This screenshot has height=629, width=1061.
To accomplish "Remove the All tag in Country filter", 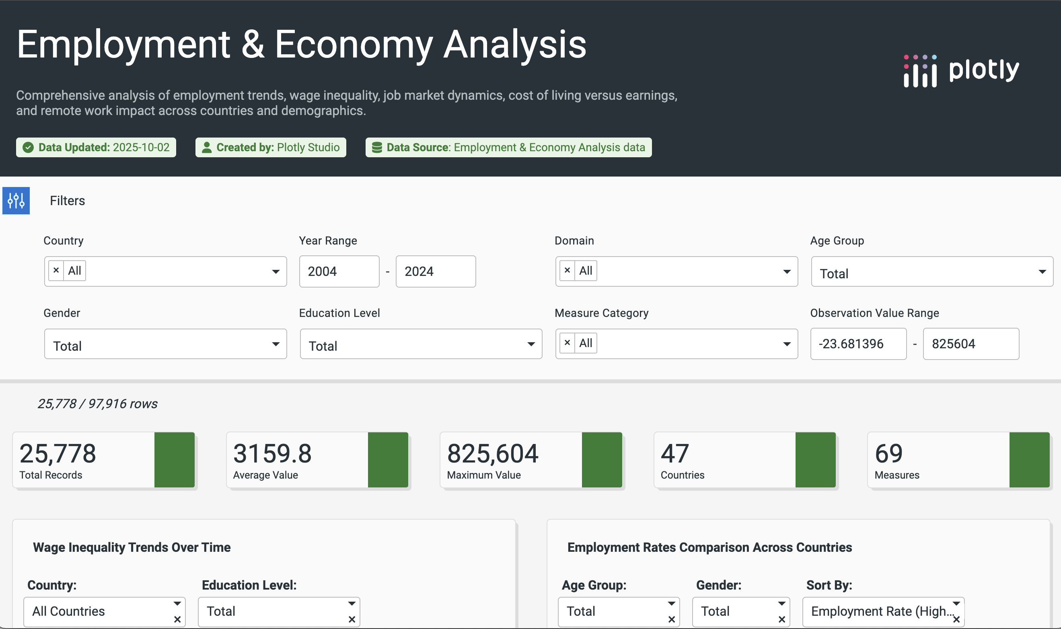I will coord(56,270).
